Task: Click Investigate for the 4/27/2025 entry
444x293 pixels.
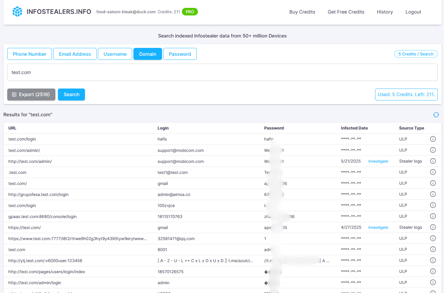Action: 378,227
